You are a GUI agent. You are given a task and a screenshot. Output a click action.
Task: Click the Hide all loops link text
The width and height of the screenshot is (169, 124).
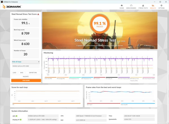click(17, 62)
